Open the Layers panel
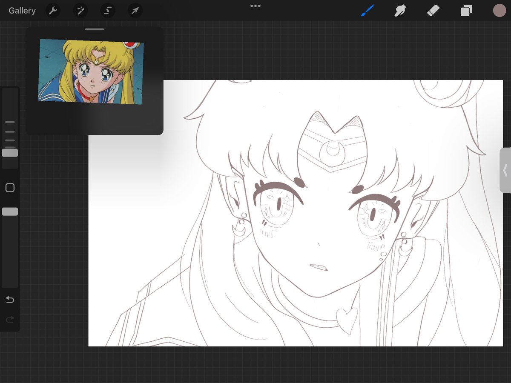The height and width of the screenshot is (383, 511). click(x=466, y=11)
